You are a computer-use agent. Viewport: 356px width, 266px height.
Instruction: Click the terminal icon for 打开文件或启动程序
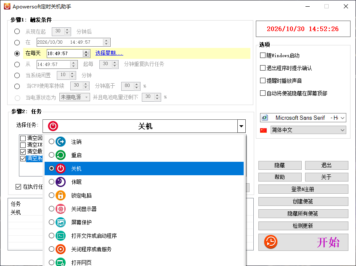[x=61, y=236]
